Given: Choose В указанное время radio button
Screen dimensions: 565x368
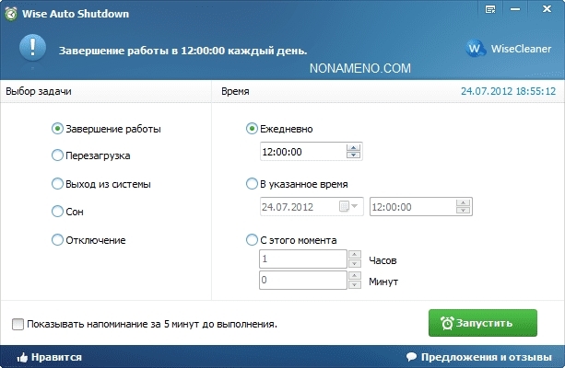Looking at the screenshot, I should pos(252,184).
